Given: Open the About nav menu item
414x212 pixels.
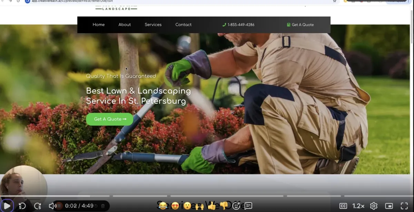Looking at the screenshot, I should click(125, 25).
